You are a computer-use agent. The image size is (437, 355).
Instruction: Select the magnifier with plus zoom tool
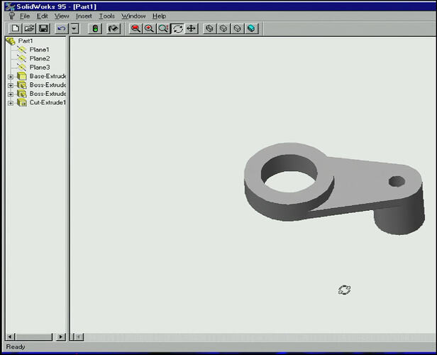pyautogui.click(x=150, y=28)
